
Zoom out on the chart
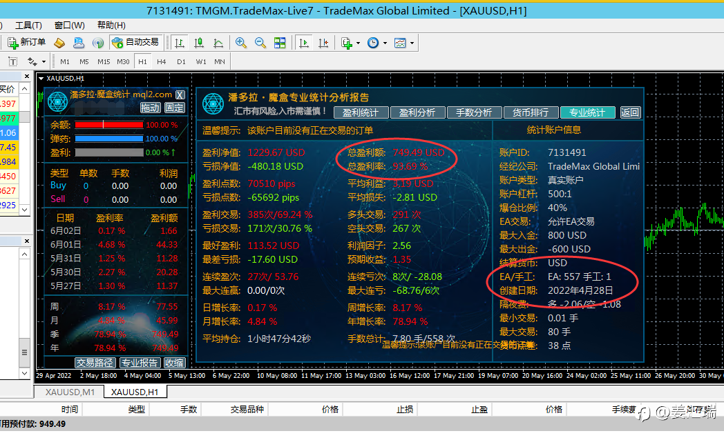pyautogui.click(x=260, y=43)
